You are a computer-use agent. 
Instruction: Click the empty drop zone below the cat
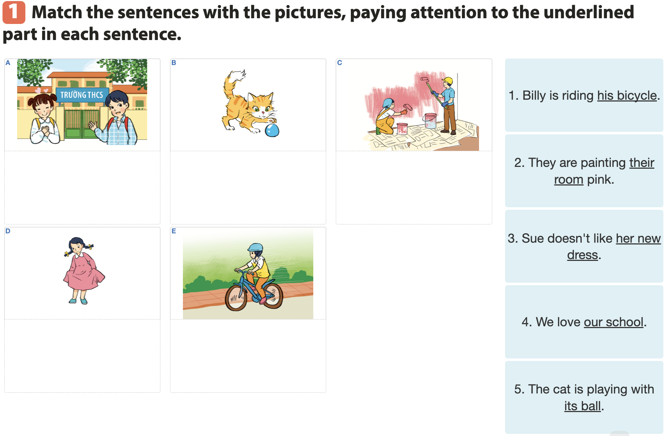coord(248,188)
